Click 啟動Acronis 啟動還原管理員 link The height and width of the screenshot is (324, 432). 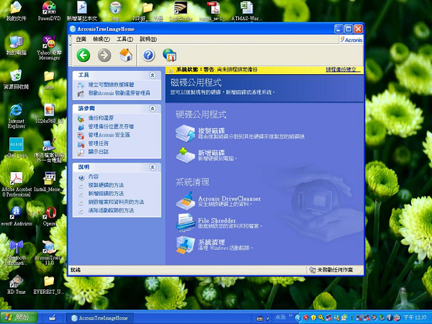pyautogui.click(x=119, y=93)
